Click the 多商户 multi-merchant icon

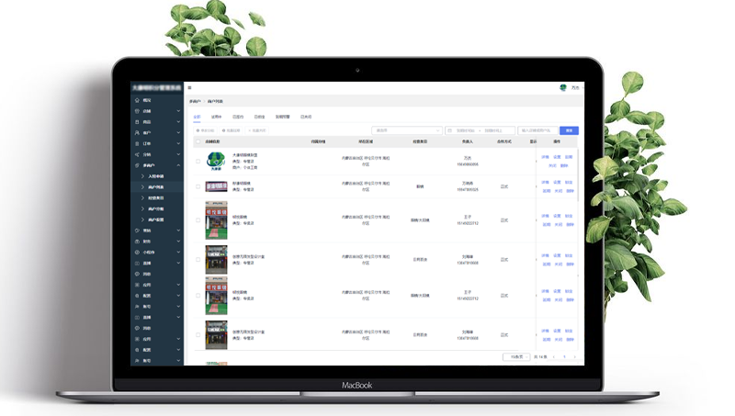137,165
